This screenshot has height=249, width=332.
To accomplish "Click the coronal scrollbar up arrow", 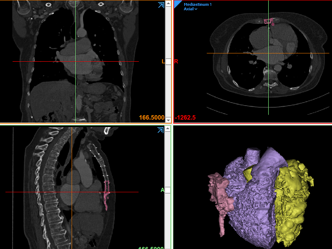I will coord(168,4).
